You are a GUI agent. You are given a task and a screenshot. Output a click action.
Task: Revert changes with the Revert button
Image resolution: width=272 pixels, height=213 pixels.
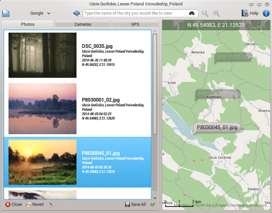tap(35, 205)
